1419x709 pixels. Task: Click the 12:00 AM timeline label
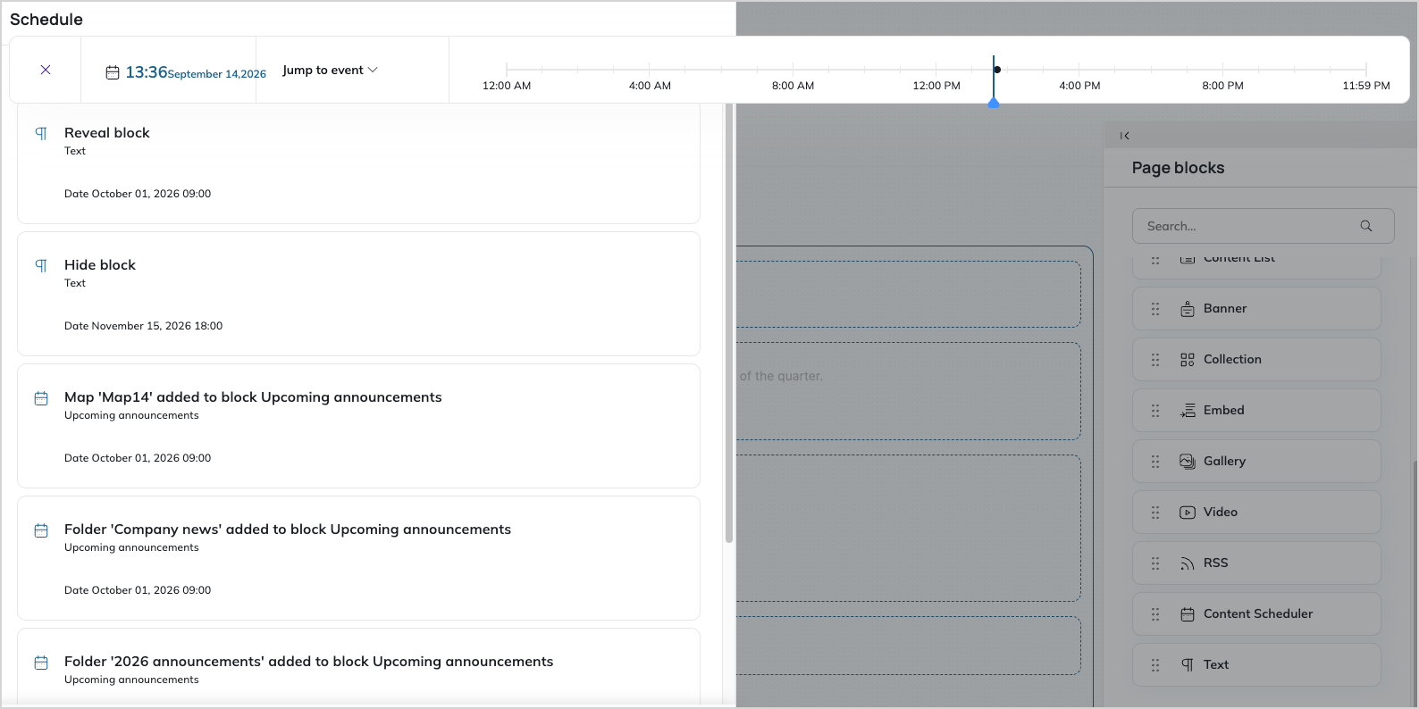pyautogui.click(x=507, y=86)
